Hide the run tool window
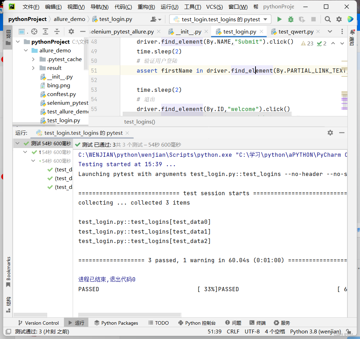 (x=341, y=133)
